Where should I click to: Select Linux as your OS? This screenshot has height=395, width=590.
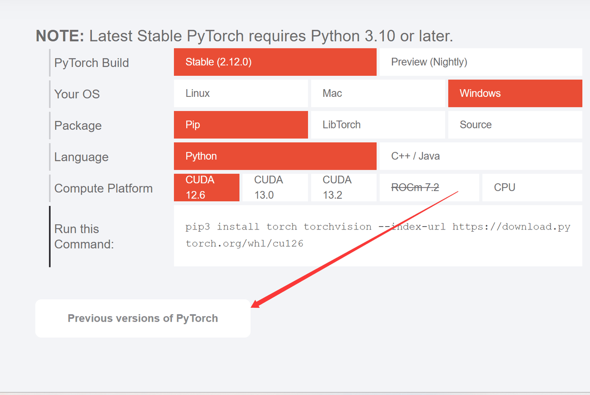pyautogui.click(x=241, y=93)
